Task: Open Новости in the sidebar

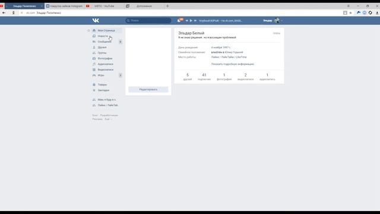Action: tap(103, 36)
